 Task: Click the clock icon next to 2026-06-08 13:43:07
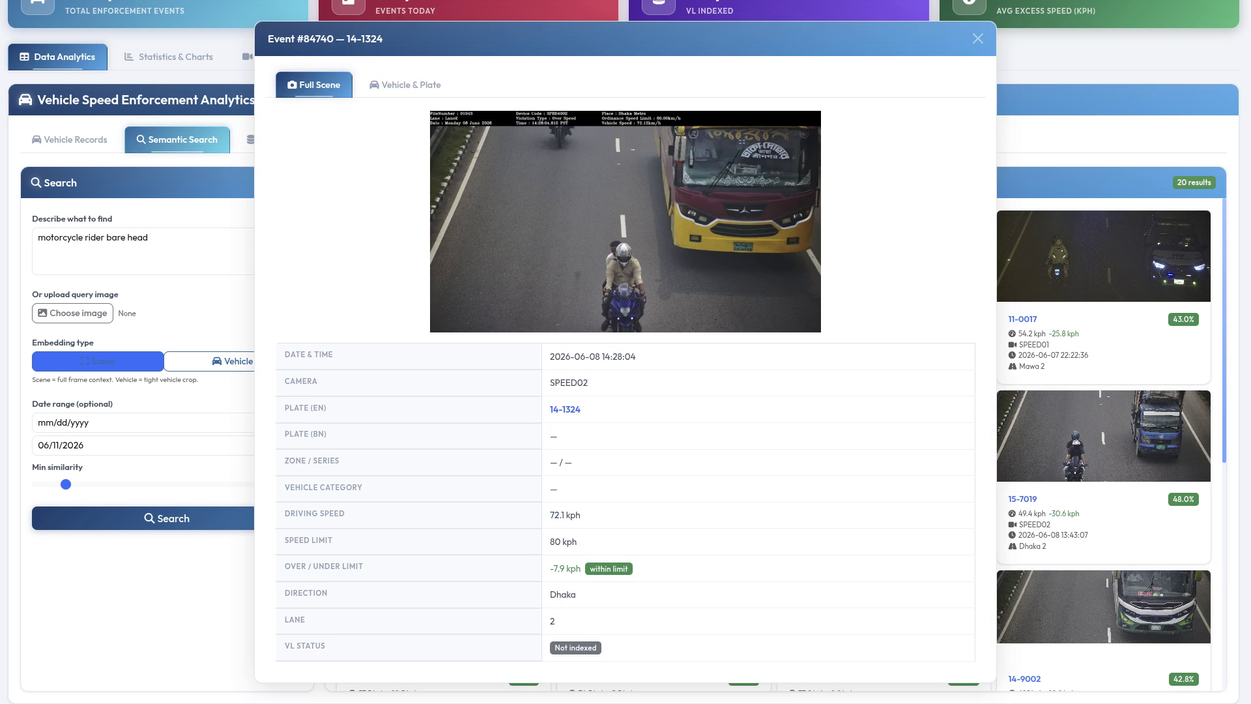(x=1012, y=535)
